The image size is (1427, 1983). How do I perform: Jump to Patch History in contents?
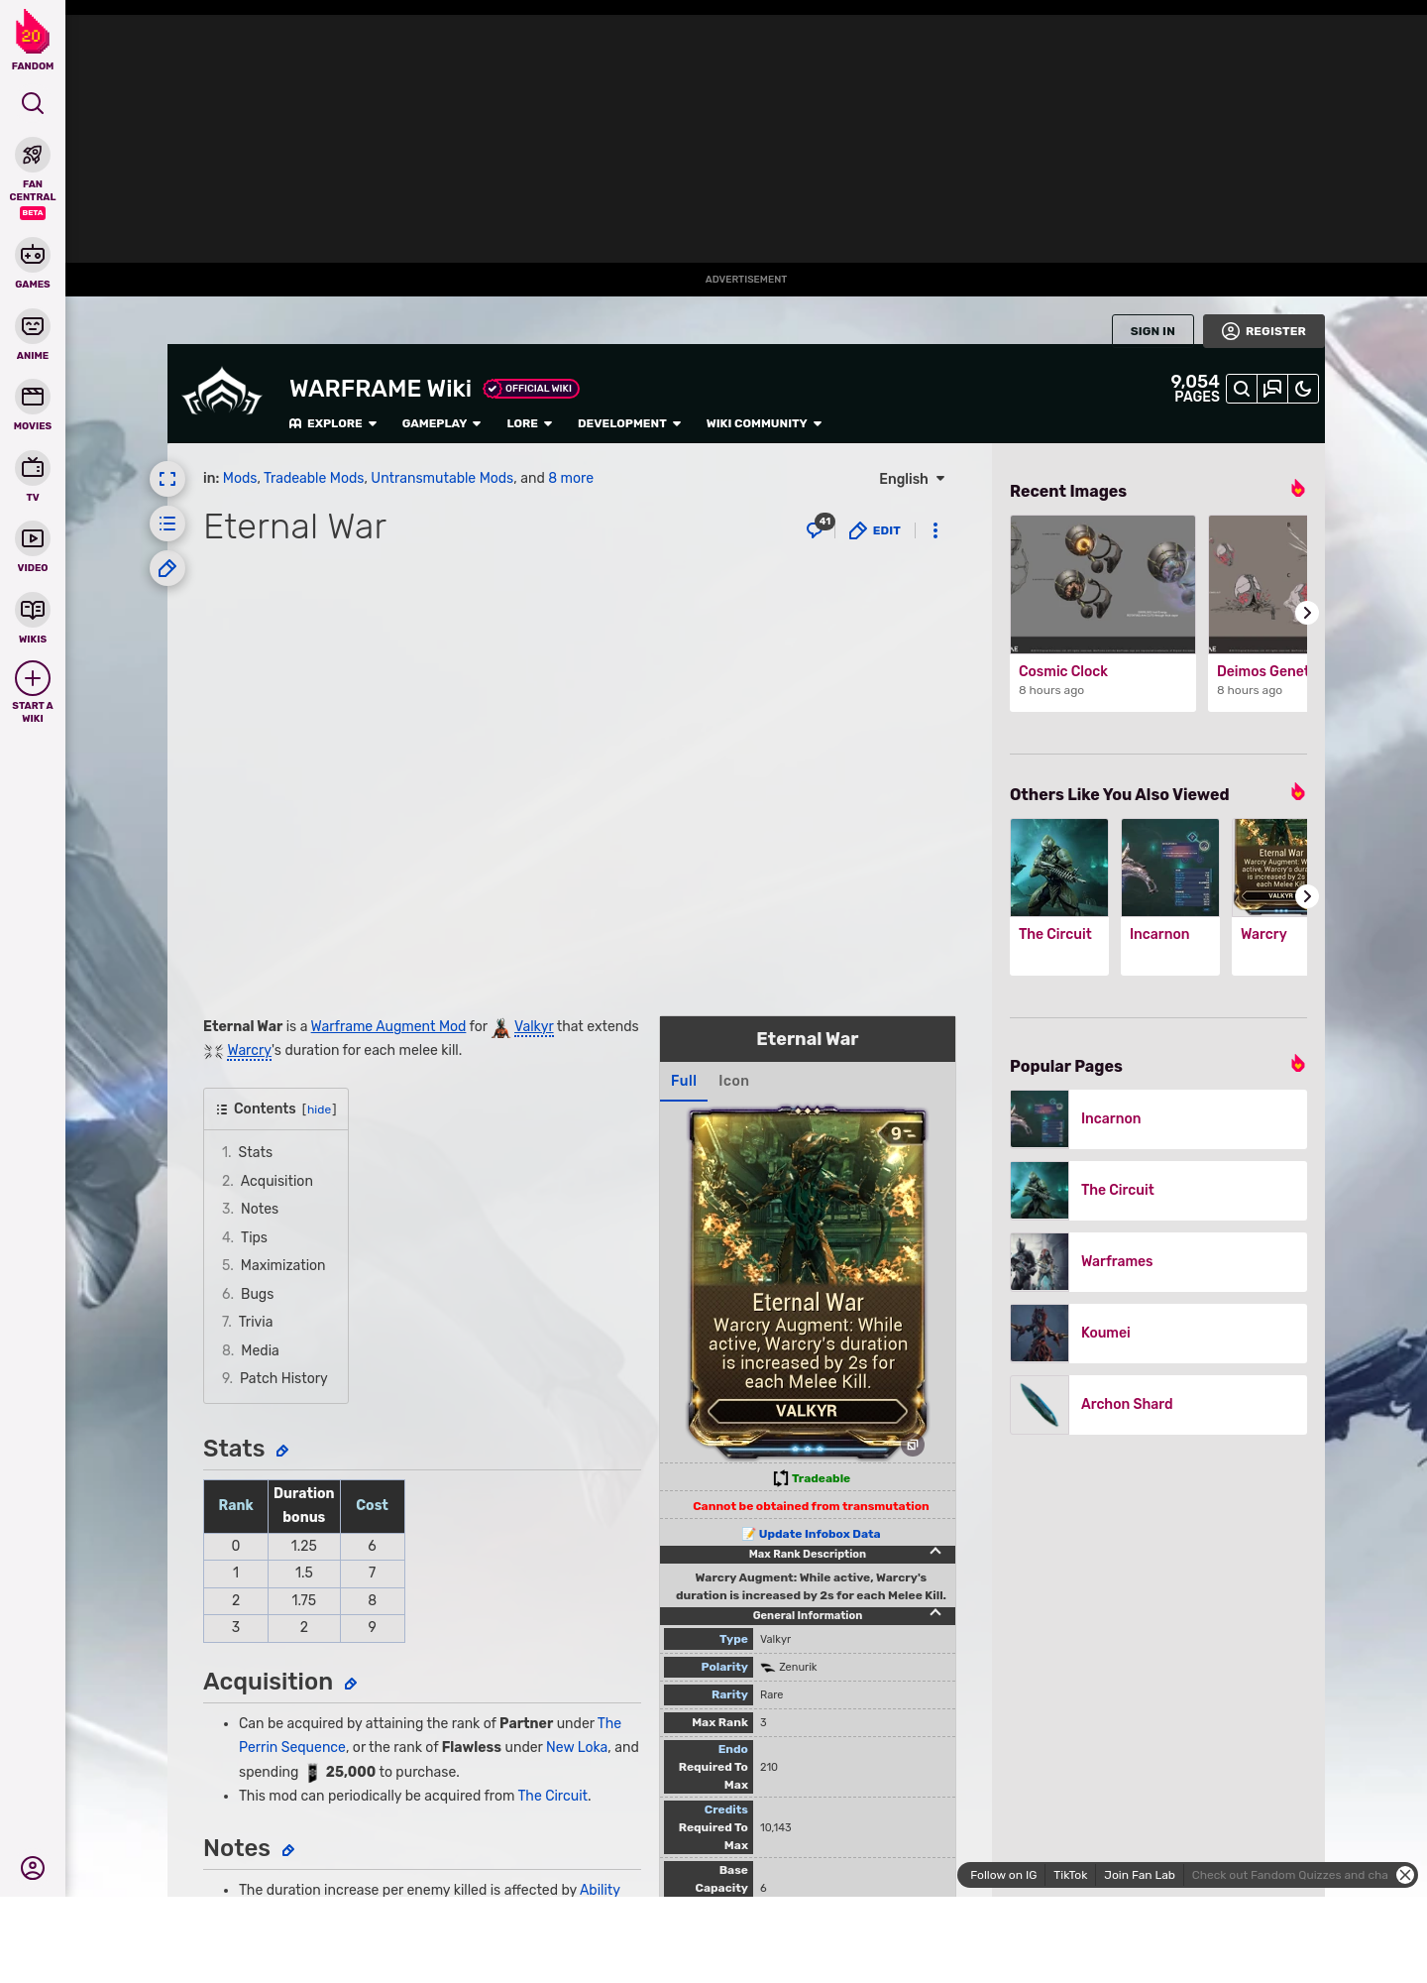click(283, 1378)
